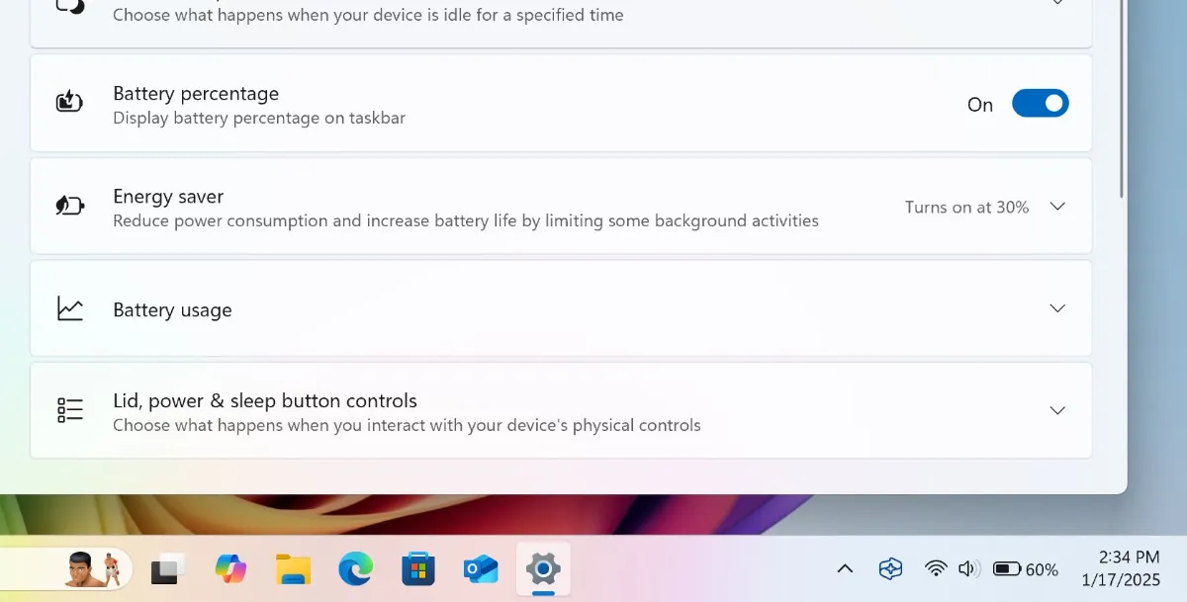This screenshot has height=602, width=1187.
Task: Turn off the Battery percentage toggle
Action: tap(1040, 104)
